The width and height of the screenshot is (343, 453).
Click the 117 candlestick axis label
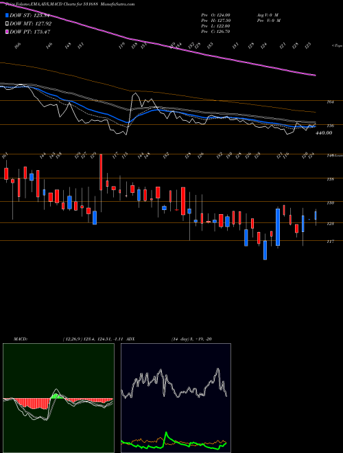331,242
